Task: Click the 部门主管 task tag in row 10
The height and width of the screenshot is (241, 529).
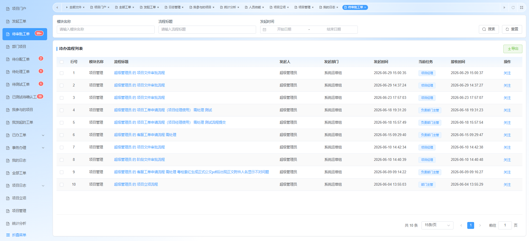Action: click(x=427, y=185)
